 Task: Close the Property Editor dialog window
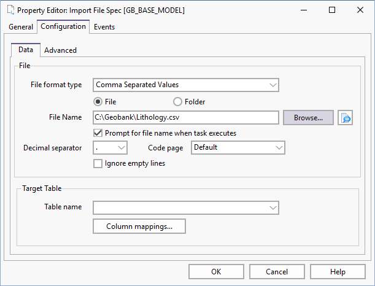click(360, 10)
